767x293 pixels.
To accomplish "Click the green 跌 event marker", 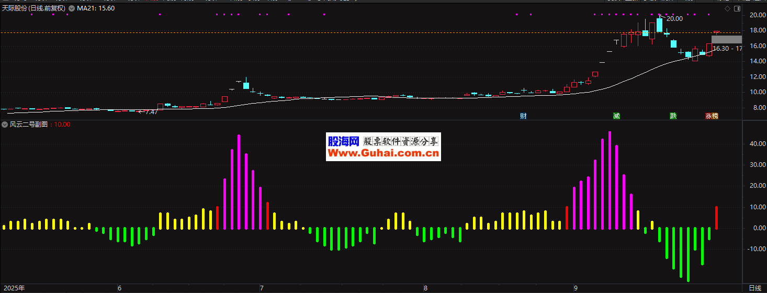I will pos(673,116).
